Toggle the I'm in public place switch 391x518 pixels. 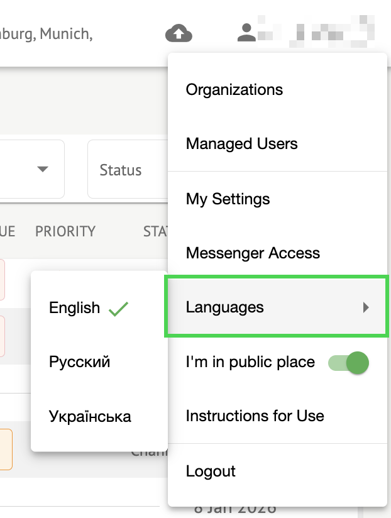pos(349,363)
